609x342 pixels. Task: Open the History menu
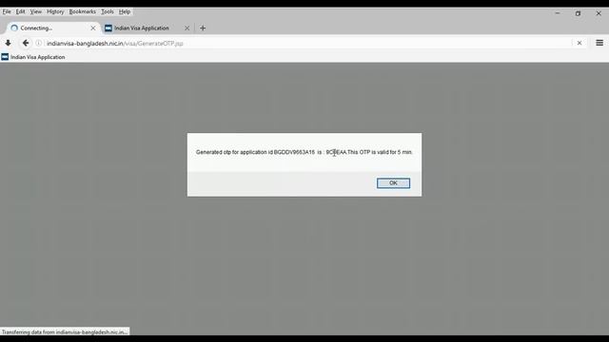point(55,11)
